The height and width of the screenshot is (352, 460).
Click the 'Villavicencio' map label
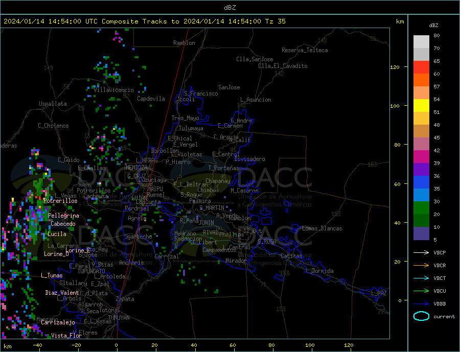113,90
